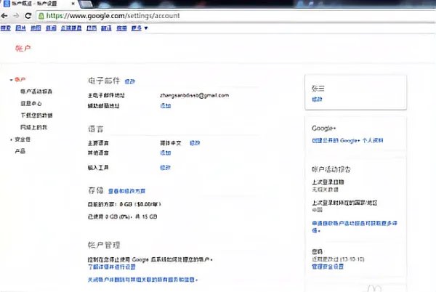Open 搜索 in the top Google bar
The width and height of the screenshot is (436, 292).
point(6,28)
